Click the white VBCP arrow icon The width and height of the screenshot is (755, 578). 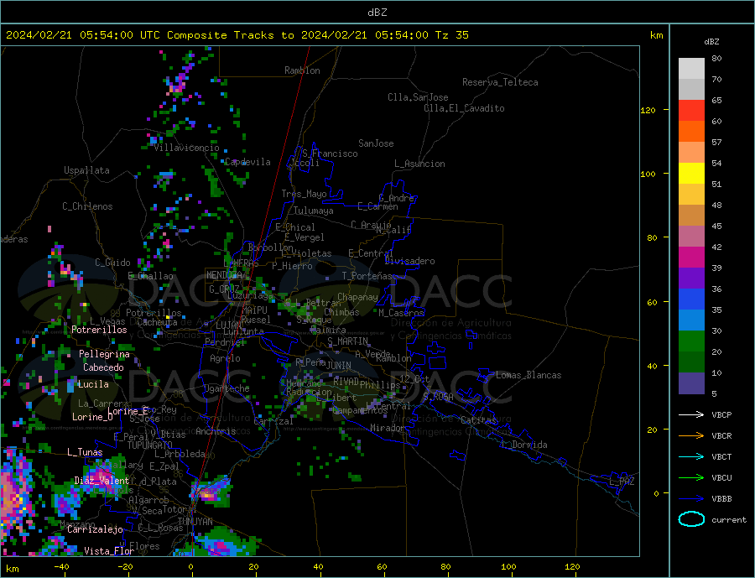click(x=691, y=414)
